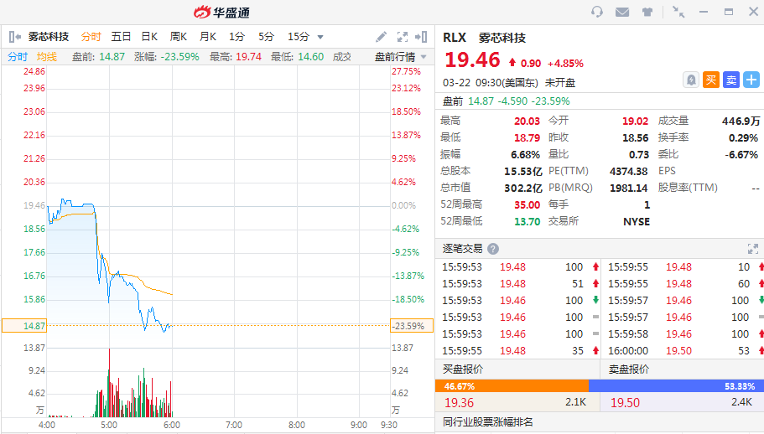This screenshot has height=434, width=764.
Task: Open help for 逐笔交易
Action: [x=493, y=249]
